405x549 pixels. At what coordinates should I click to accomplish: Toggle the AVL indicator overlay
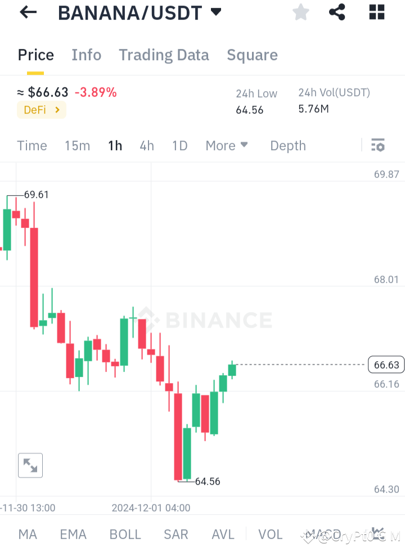tap(223, 534)
